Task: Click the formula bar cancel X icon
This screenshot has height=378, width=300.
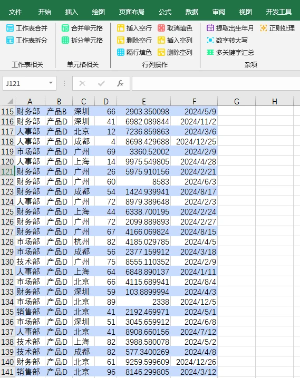Action: point(82,83)
